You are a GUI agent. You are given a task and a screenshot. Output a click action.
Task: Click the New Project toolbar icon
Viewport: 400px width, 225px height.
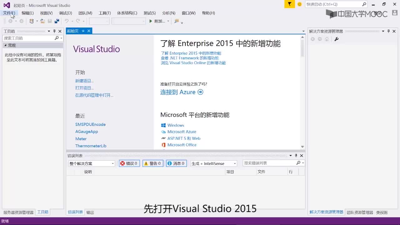[32, 21]
